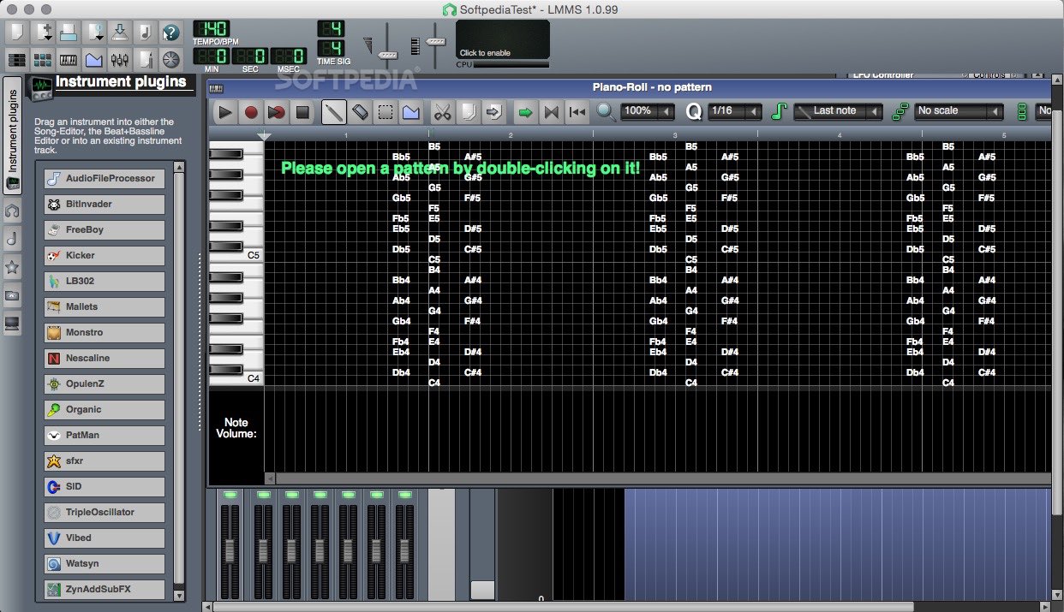Switch to the Instrument plugins side tab
Screen dimensions: 1064x612
[x=13, y=134]
